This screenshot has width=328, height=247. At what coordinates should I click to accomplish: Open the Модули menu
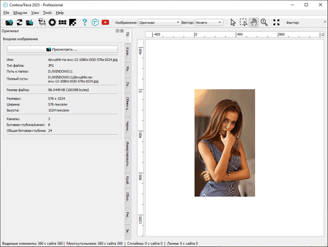pos(20,13)
